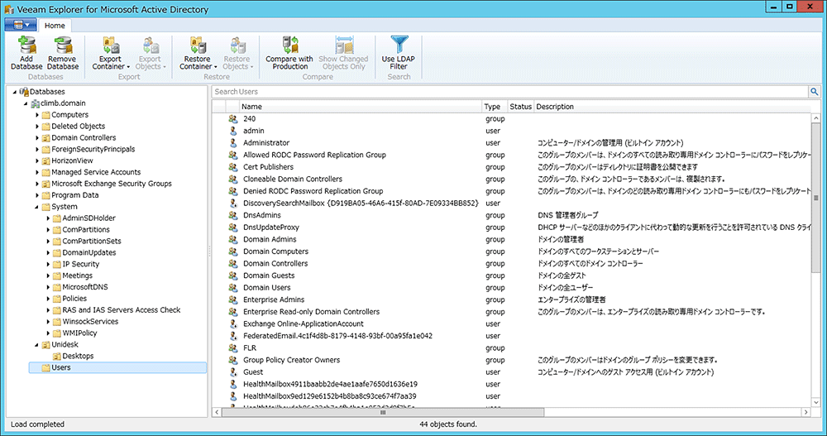Expand the Domain Controllers tree arrow
Screen dimensions: 827x436
coord(37,138)
